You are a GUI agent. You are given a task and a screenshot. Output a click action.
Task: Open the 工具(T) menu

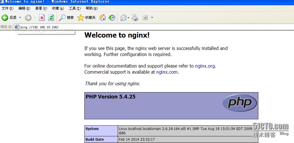pyautogui.click(x=75, y=8)
